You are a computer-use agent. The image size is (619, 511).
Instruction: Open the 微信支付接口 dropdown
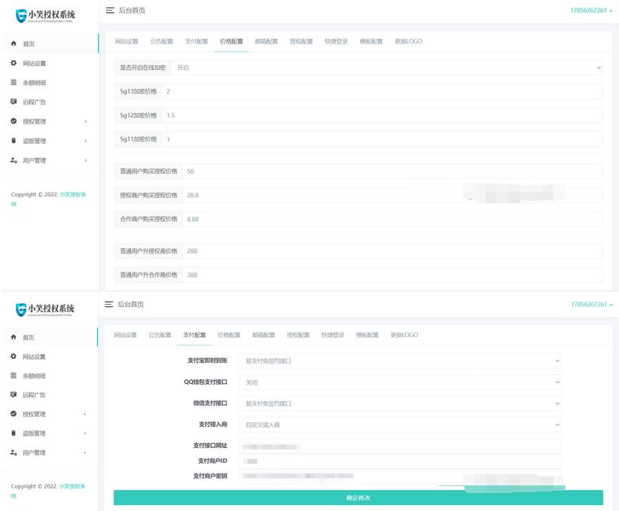400,403
